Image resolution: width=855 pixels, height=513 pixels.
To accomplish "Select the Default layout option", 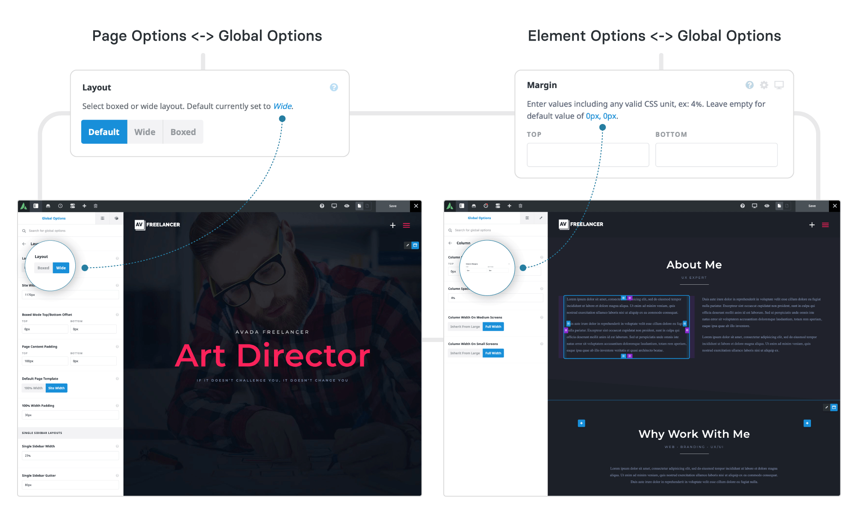I will click(x=104, y=132).
